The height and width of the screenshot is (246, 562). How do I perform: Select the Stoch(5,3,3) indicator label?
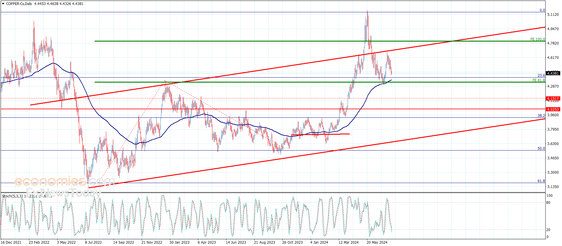pos(12,196)
